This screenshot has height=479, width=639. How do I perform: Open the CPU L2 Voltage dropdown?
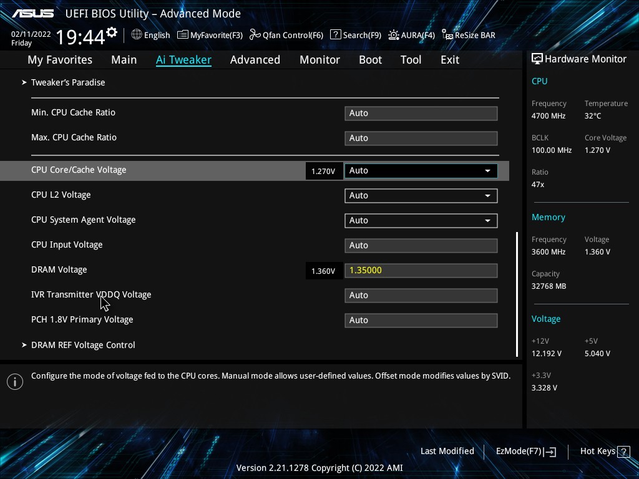(x=487, y=195)
